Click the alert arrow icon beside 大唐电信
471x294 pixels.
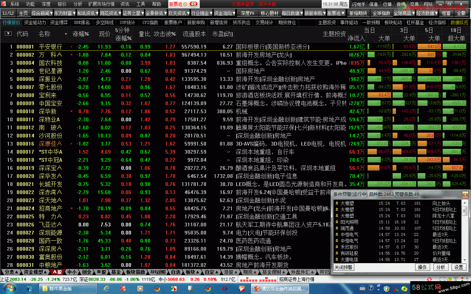(337, 259)
